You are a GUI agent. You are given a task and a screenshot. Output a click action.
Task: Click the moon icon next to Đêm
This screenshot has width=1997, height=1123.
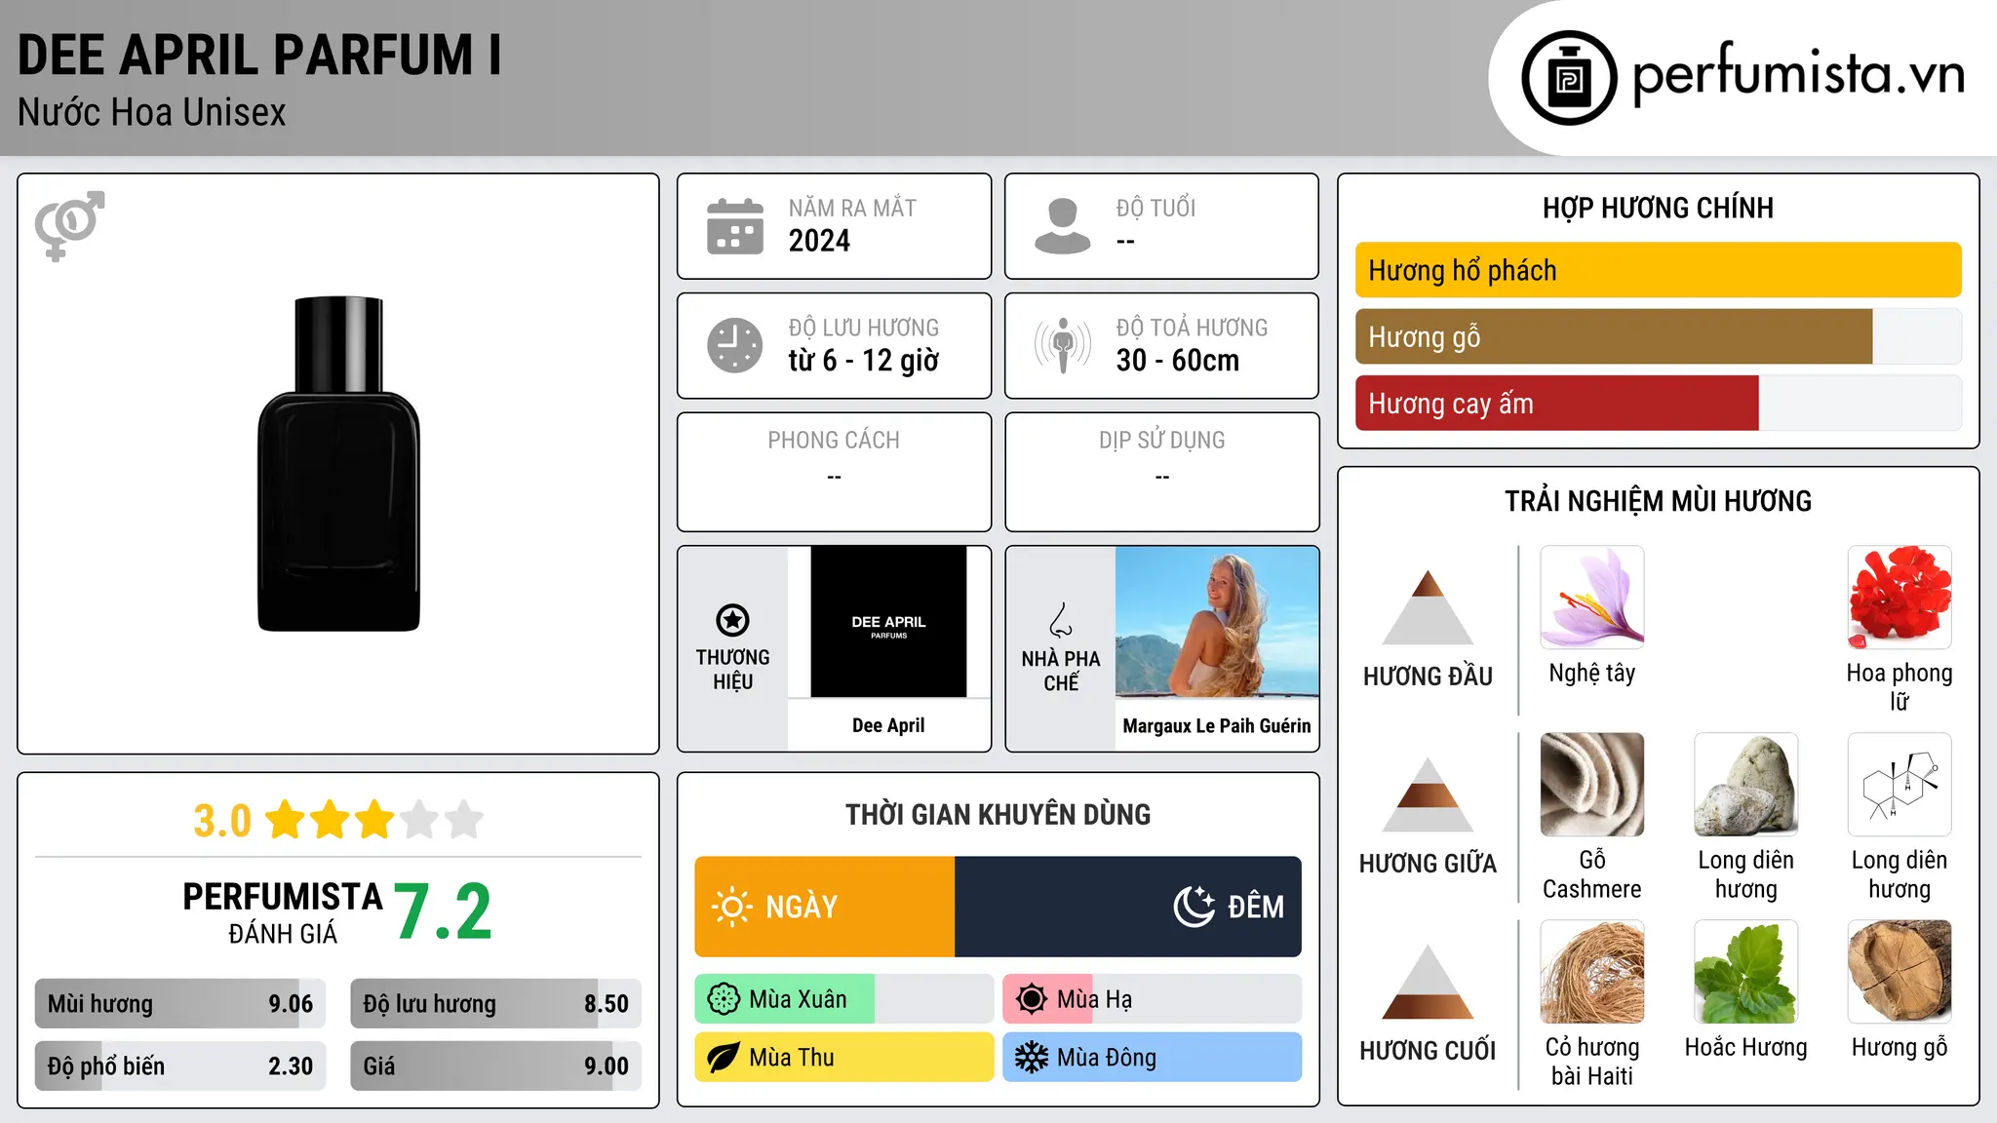[x=1194, y=907]
